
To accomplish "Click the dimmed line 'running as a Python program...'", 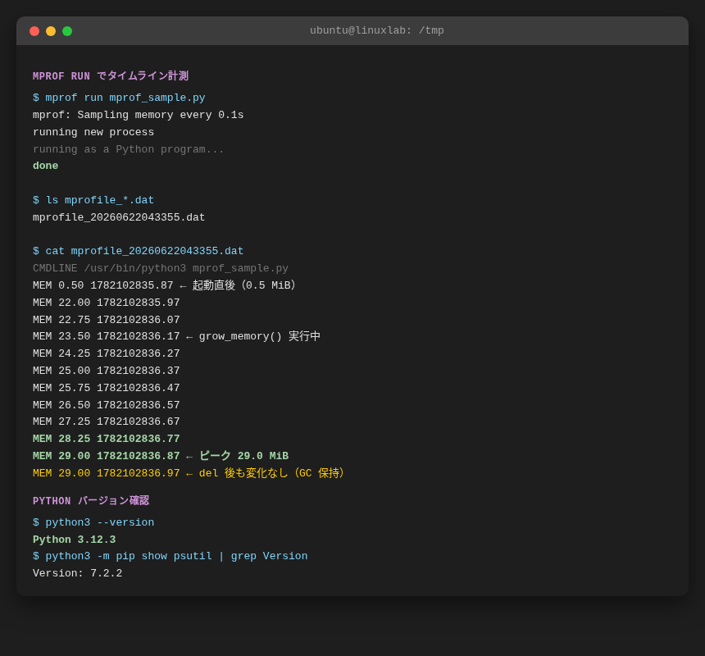I will pos(129,149).
